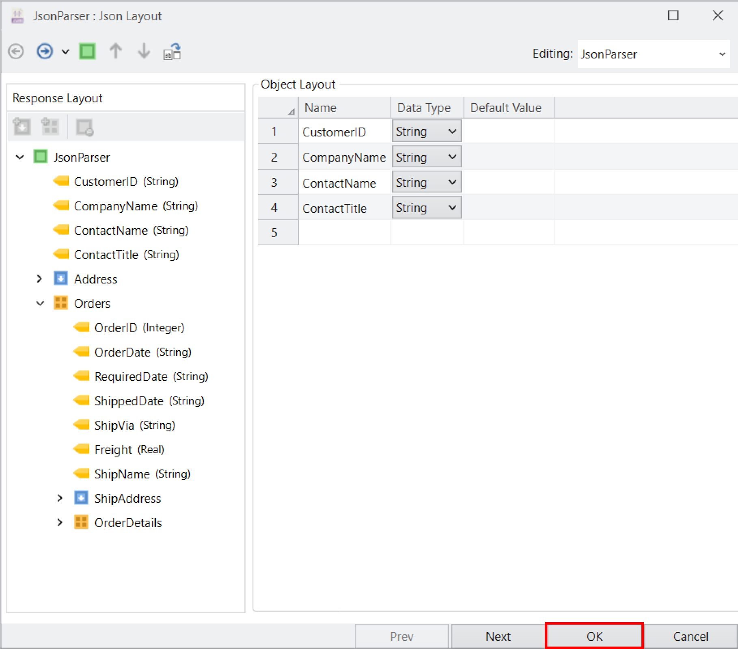Viewport: 738px width, 649px height.
Task: Click the move up arrow icon
Action: 116,52
